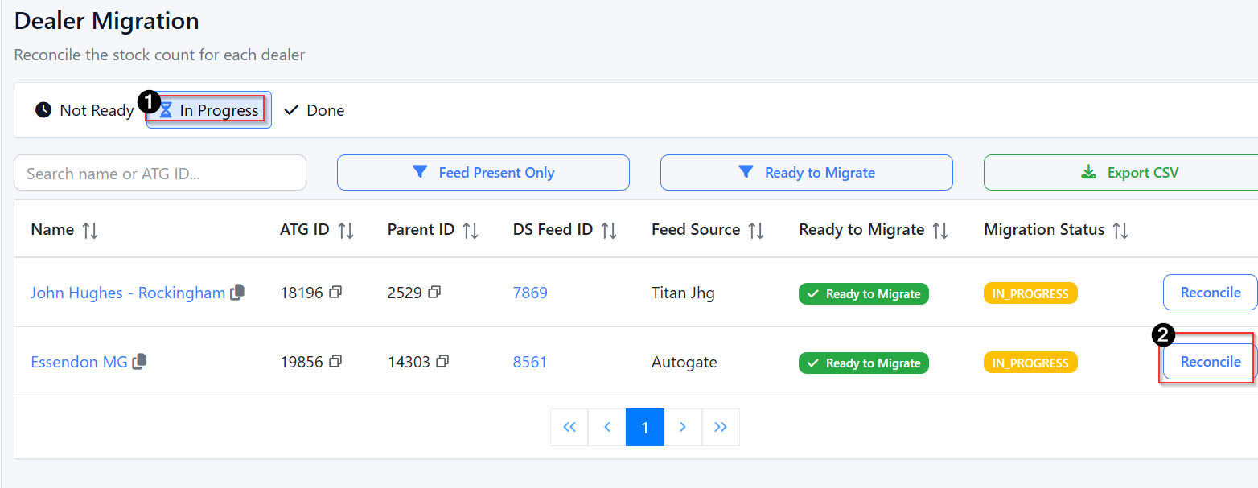Click Reconcile for Essendon MG
This screenshot has width=1258, height=488.
(x=1210, y=362)
